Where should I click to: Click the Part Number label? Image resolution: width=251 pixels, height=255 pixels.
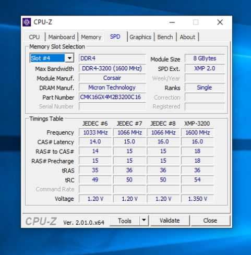click(58, 98)
